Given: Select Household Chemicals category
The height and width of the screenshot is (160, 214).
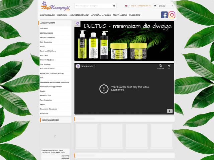Looking at the screenshot, I should 48,109.
